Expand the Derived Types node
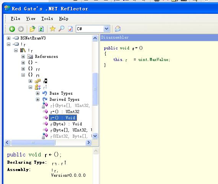Screen dimensions: 218x184 [x=37, y=99]
